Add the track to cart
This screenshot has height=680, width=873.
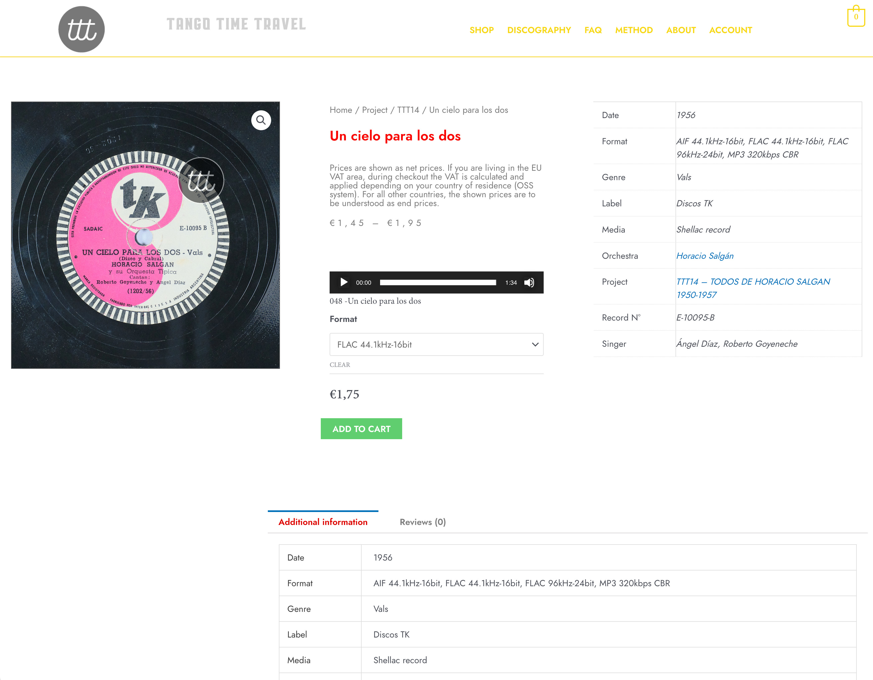coord(361,428)
